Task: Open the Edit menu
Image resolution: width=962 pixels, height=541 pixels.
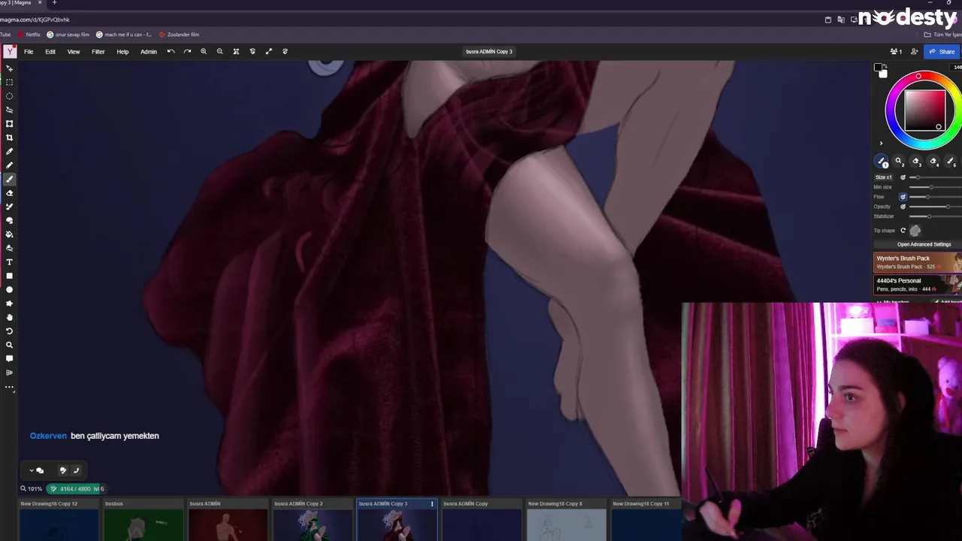Action: (50, 52)
